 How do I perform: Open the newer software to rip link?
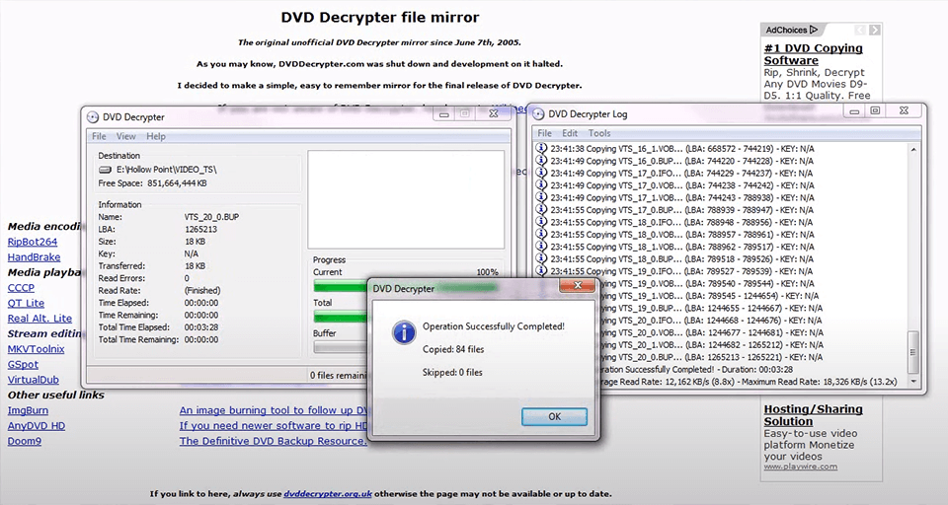[x=274, y=426]
